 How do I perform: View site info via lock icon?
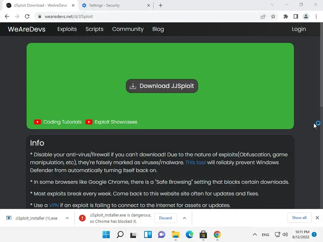40,16
